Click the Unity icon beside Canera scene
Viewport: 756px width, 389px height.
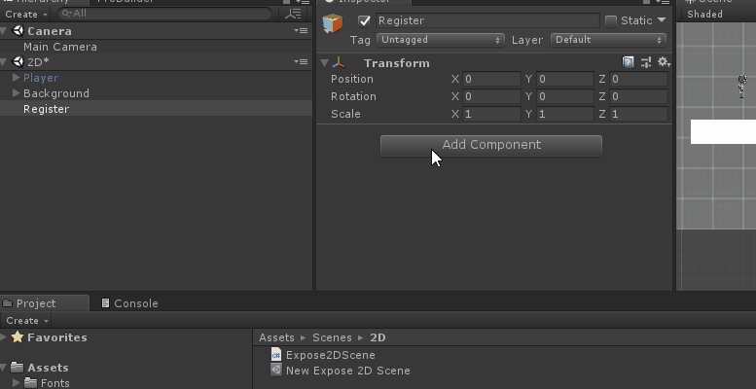click(x=18, y=31)
